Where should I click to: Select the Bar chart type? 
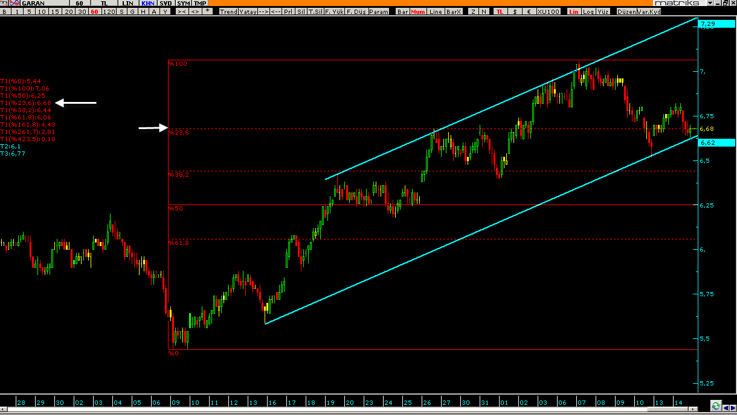pos(402,11)
